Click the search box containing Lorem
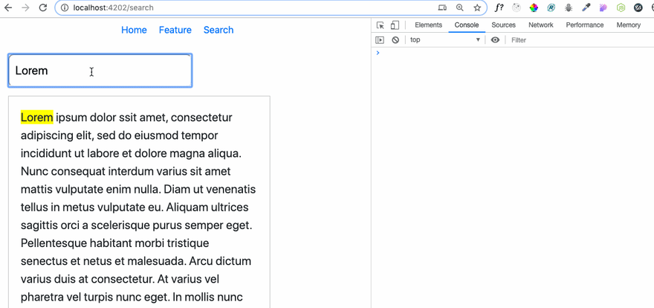This screenshot has width=654, height=308. [x=100, y=71]
